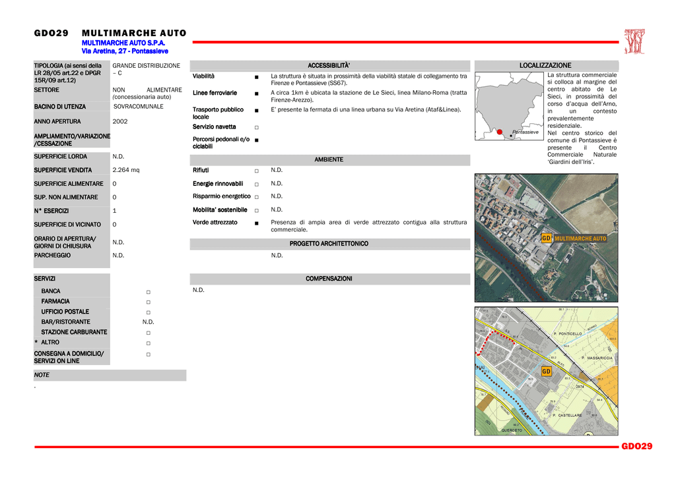Screen dimensions: 676x477
Task: Click the SUPERFICIE LORDA label
Action: pyautogui.click(x=60, y=157)
